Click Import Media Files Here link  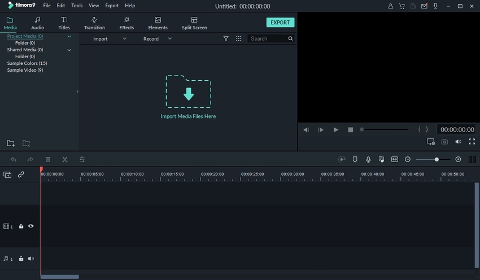[x=188, y=116]
